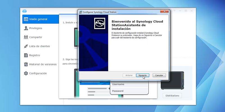Screen dimensions: 225x112
Task: Minimize the Cloud Station window
Action: (x=180, y=11)
